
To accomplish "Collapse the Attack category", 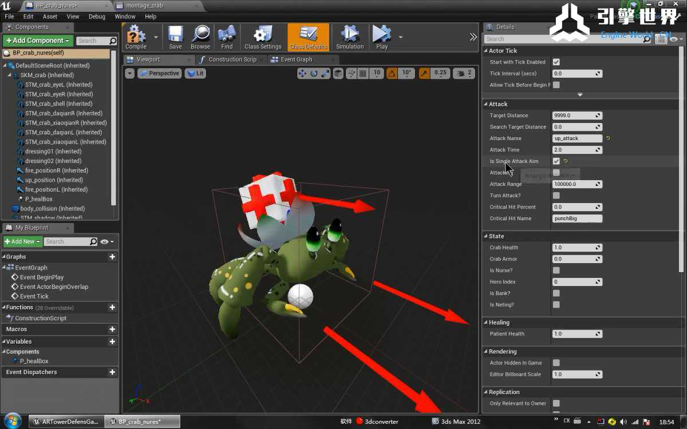I will tap(485, 104).
